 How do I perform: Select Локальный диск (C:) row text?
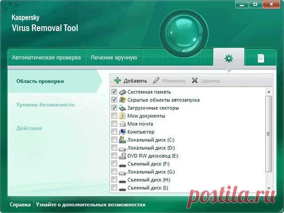(x=151, y=140)
